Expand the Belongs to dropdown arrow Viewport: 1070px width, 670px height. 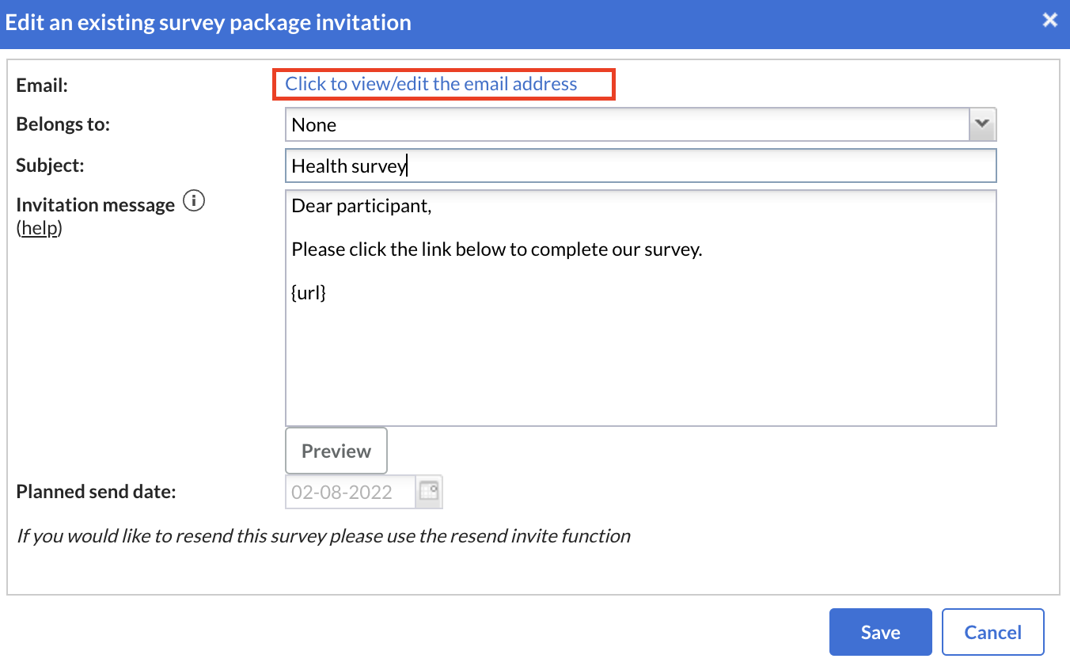click(982, 124)
